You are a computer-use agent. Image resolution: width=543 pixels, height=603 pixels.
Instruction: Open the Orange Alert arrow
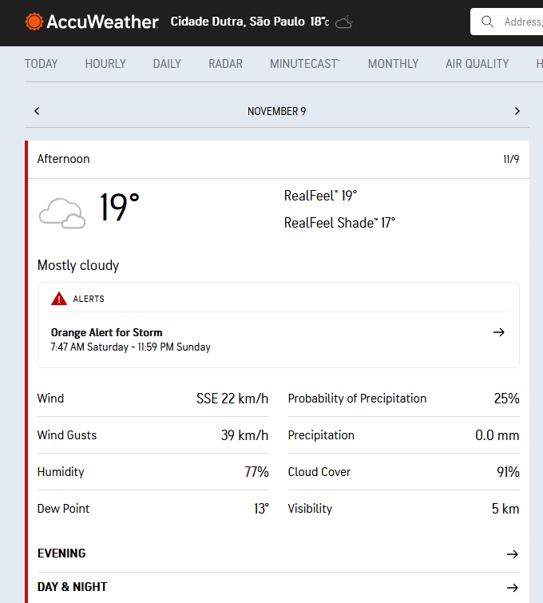[499, 332]
